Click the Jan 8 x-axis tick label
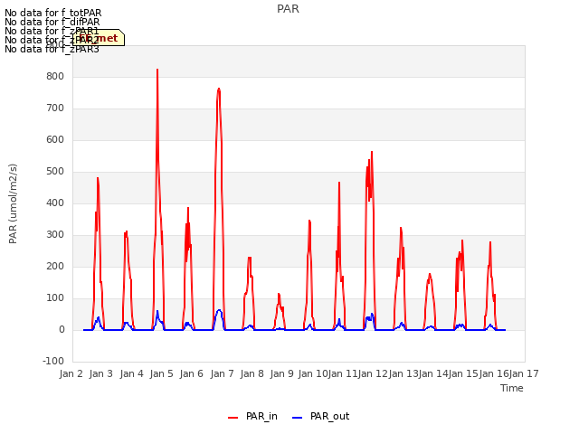The height and width of the screenshot is (434, 579). pos(252,373)
